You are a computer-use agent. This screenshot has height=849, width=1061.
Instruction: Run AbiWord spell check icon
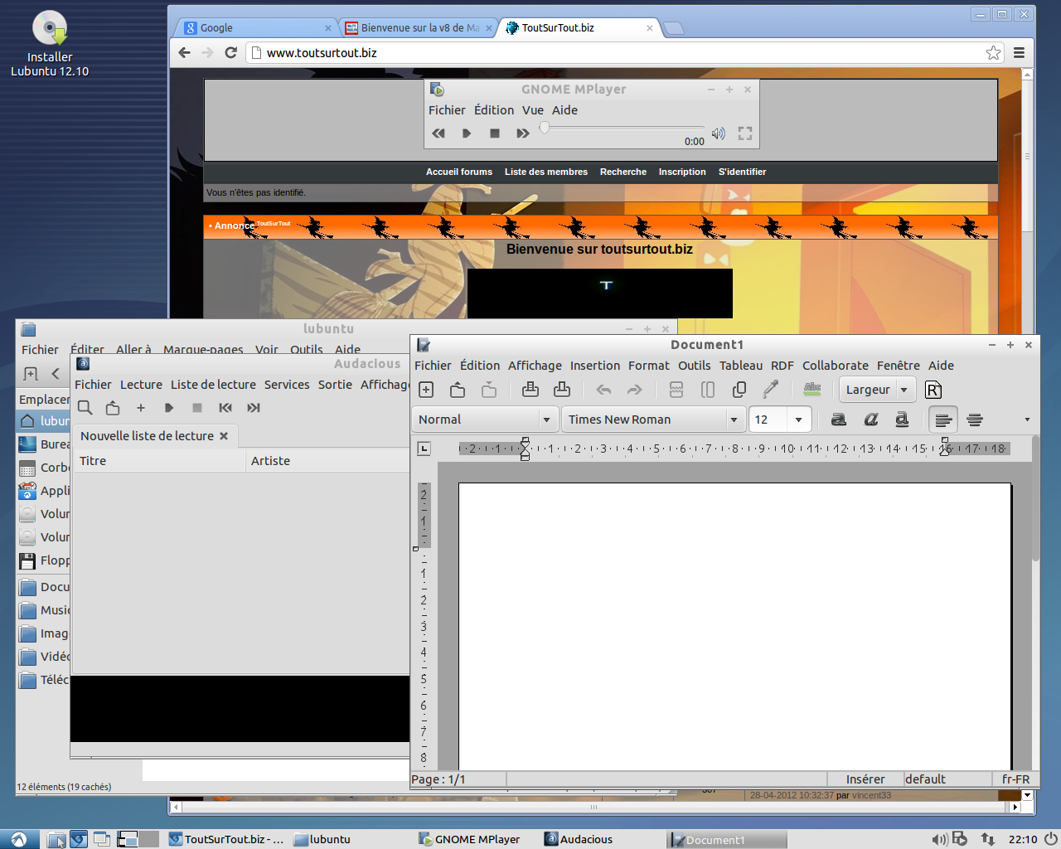[x=812, y=389]
